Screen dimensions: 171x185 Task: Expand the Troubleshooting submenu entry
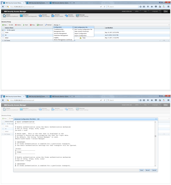[64, 29]
